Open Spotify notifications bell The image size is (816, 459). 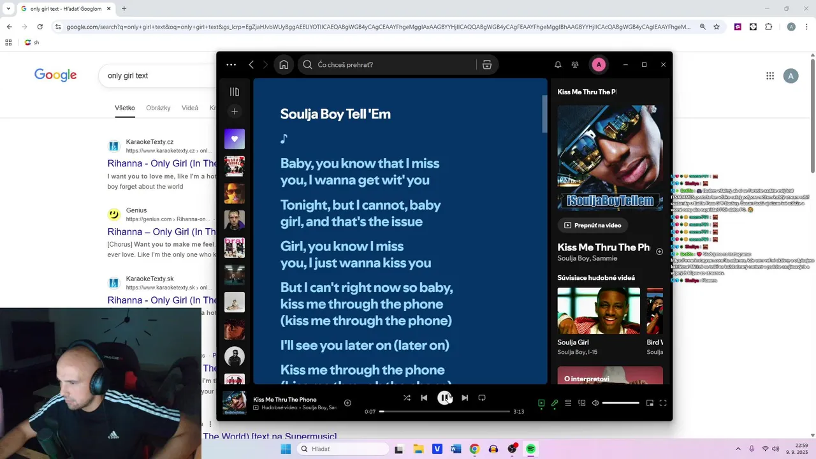(x=558, y=64)
